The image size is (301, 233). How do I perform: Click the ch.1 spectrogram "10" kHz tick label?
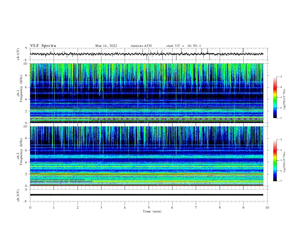(26, 64)
